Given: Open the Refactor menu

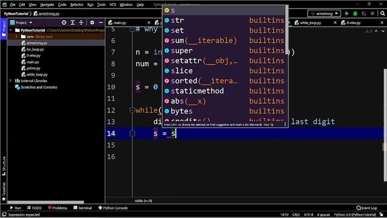Looking at the screenshot, I should pyautogui.click(x=77, y=4).
